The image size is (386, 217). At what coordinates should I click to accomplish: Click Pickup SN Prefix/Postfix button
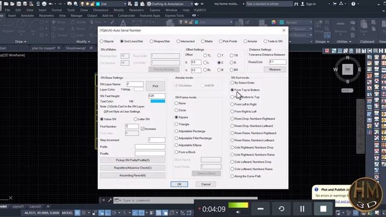point(133,160)
